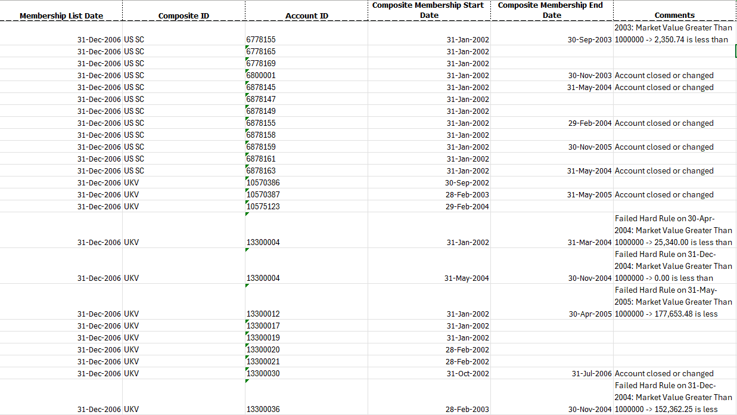Viewport: 737px width, 415px height.
Task: Click the end date 29-Feb-2004 cell
Action: pyautogui.click(x=589, y=123)
